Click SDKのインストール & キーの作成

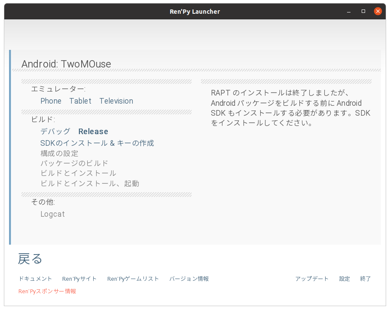pyautogui.click(x=97, y=143)
